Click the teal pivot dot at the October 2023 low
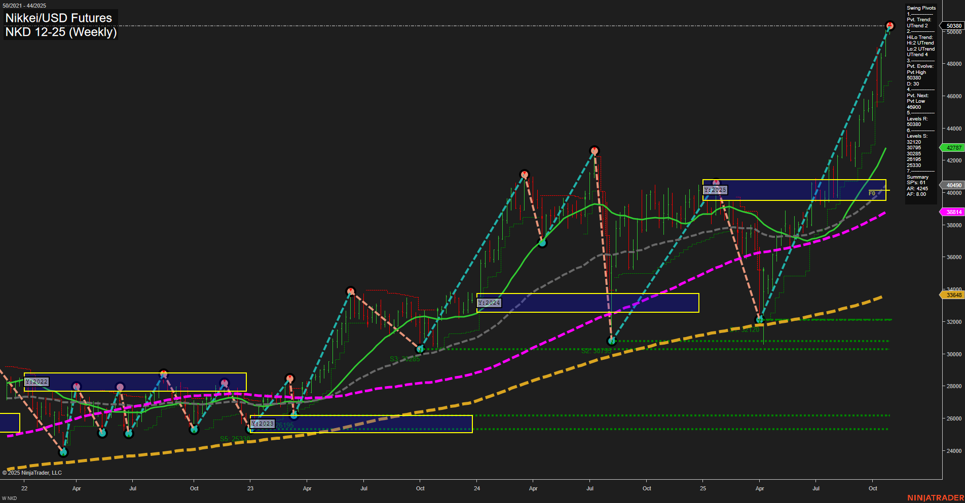 [420, 348]
